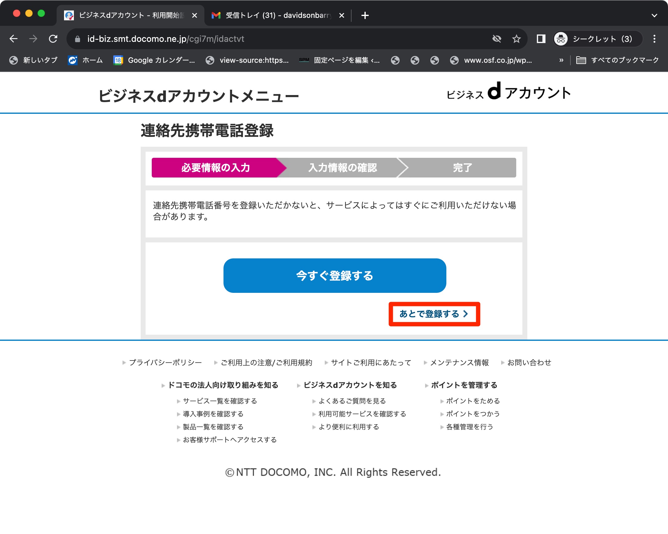Open the Google カレンダー bookmark

coord(154,60)
